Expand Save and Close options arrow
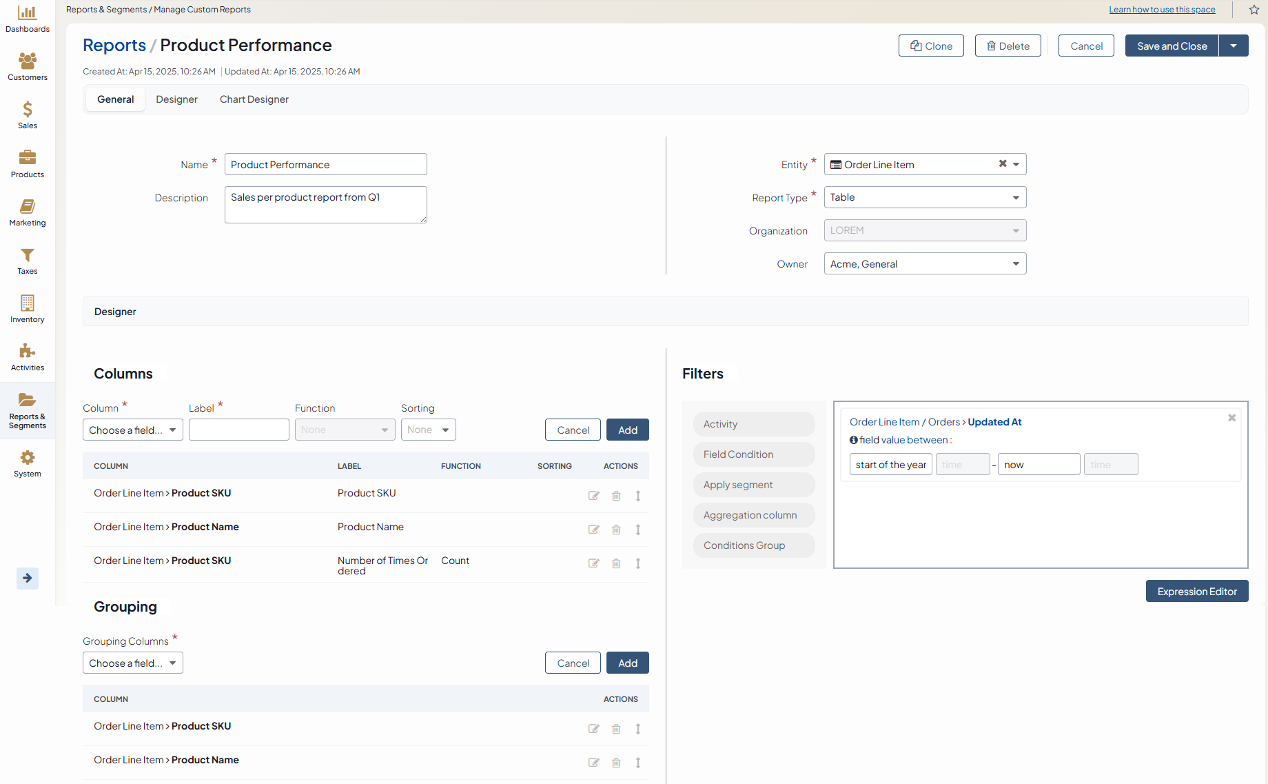The width and height of the screenshot is (1268, 784). pyautogui.click(x=1234, y=46)
